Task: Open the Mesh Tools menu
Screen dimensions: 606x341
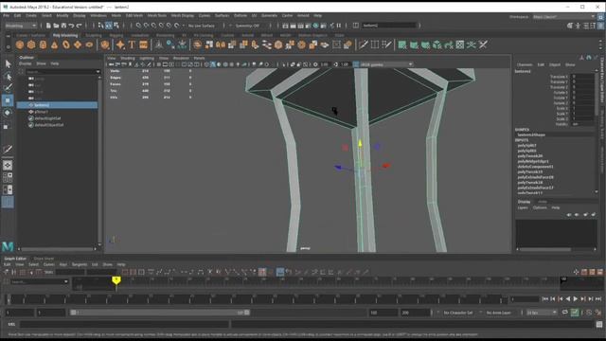Action: pyautogui.click(x=156, y=15)
